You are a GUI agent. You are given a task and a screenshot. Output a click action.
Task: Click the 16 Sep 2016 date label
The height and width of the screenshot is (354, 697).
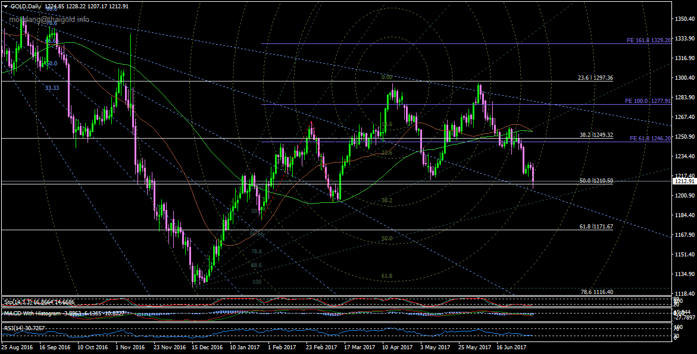click(x=55, y=347)
